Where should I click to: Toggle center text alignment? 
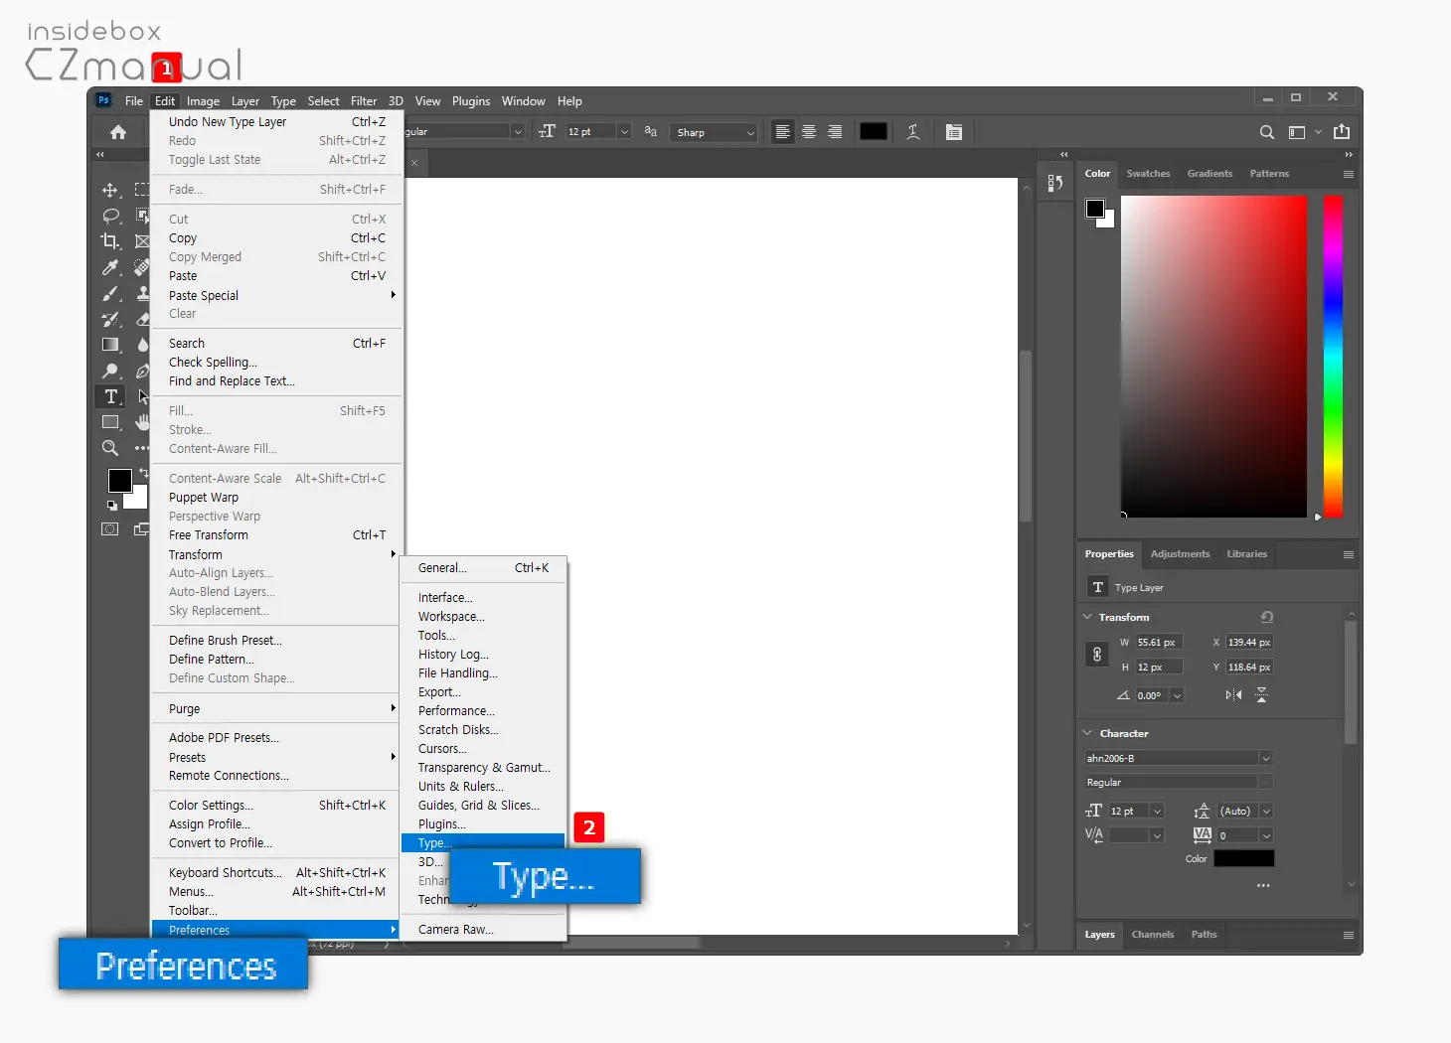pyautogui.click(x=809, y=132)
